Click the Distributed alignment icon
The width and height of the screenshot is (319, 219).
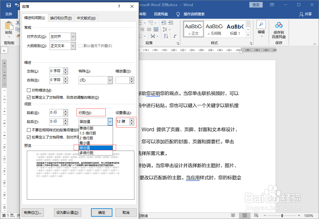coord(156,29)
